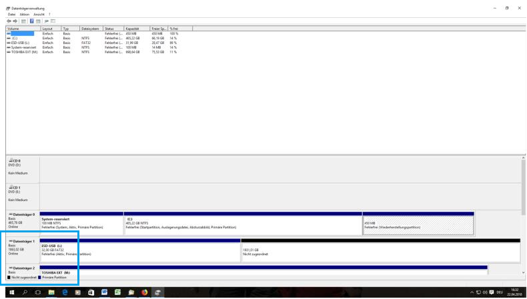
Task: Open the taskbar search magnifier
Action: click(x=25, y=292)
